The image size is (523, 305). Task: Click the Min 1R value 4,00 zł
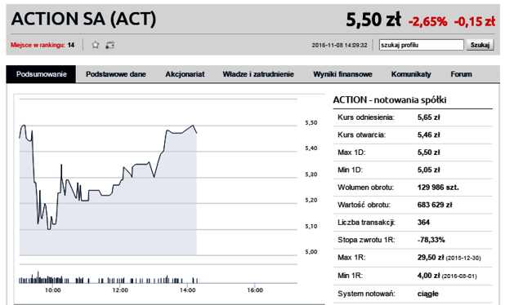coord(428,276)
